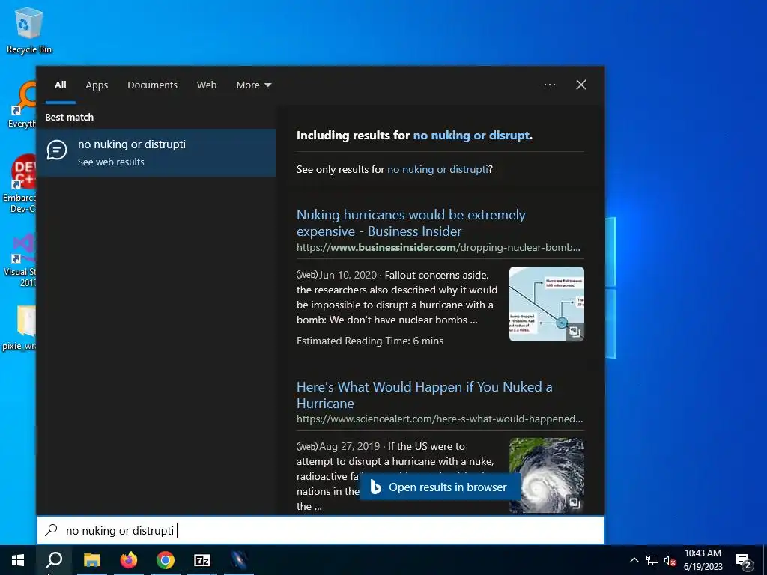Click the 'Best match' heading
The image size is (767, 575).
coord(69,118)
